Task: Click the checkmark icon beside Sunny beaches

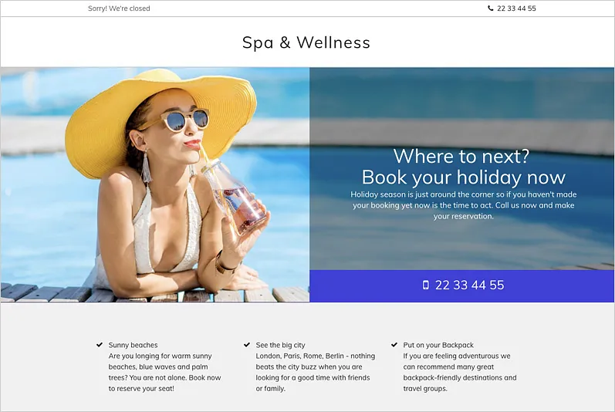Action: [x=100, y=345]
